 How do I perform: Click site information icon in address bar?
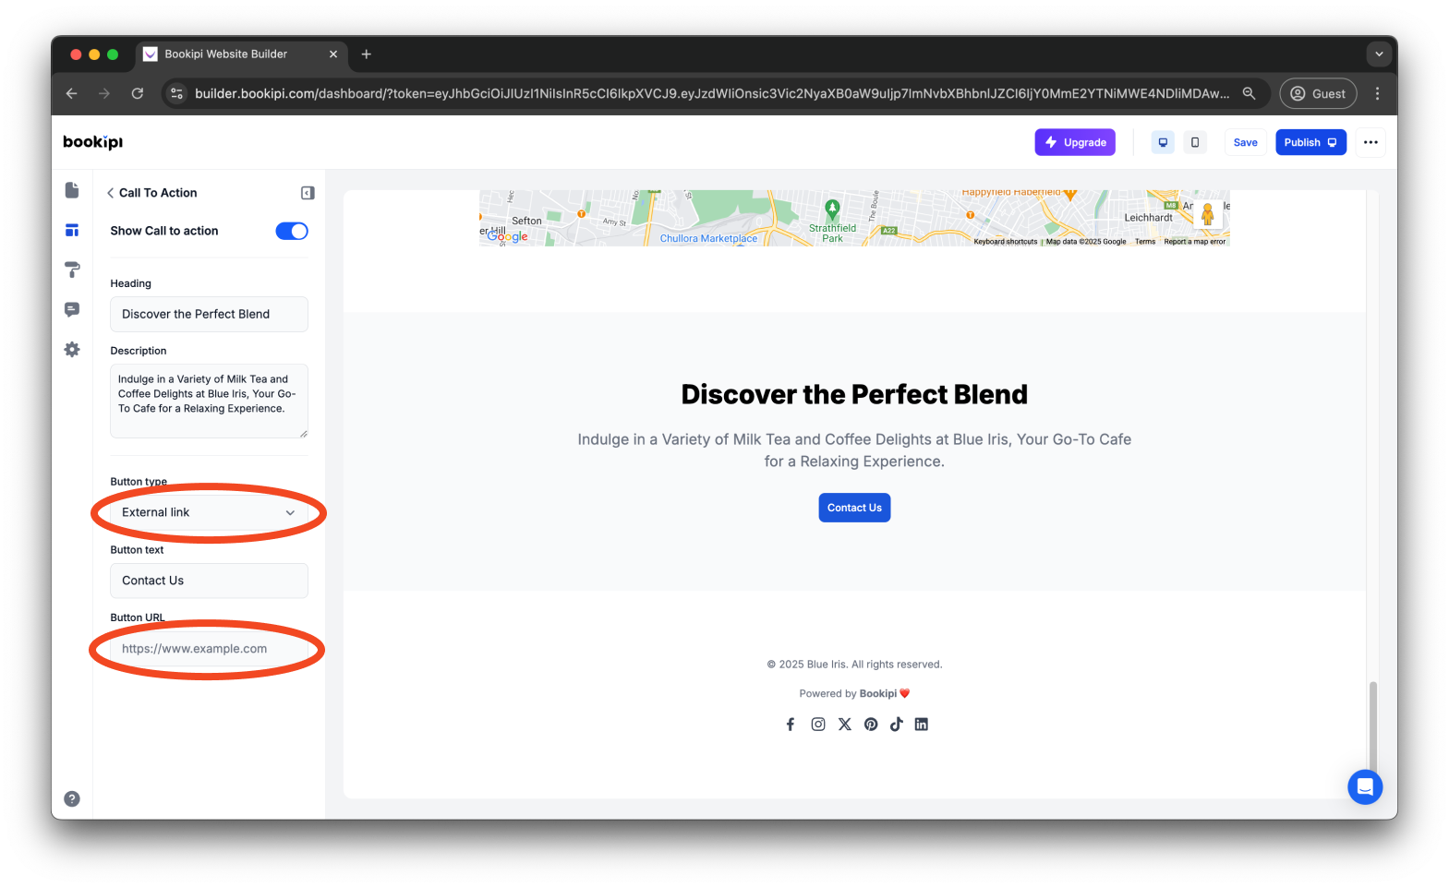click(x=177, y=93)
